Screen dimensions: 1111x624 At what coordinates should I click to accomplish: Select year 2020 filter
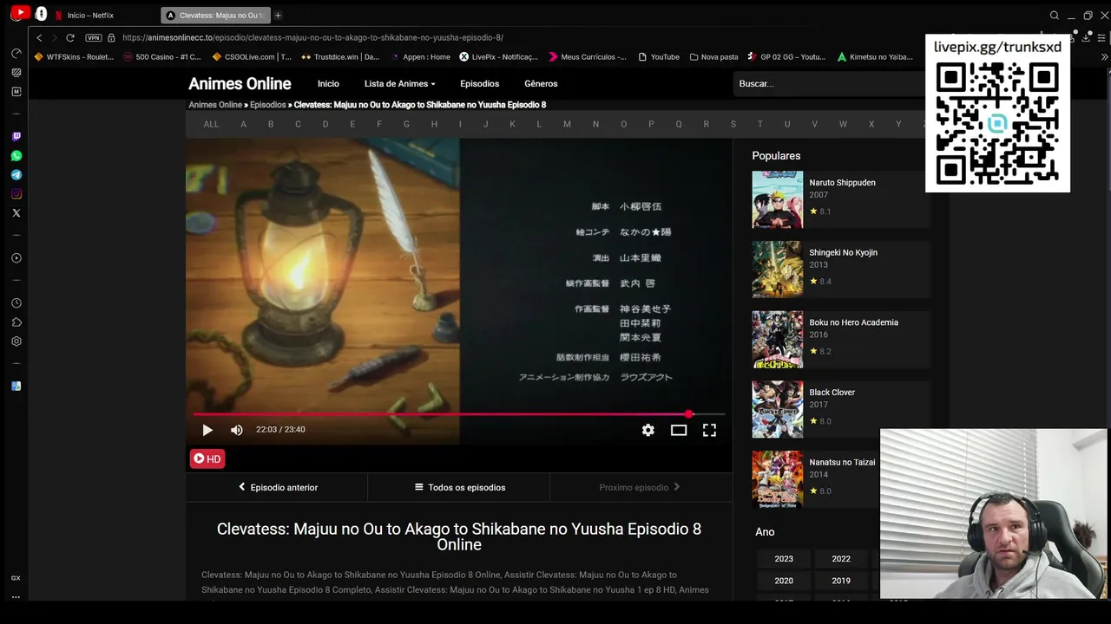784,581
